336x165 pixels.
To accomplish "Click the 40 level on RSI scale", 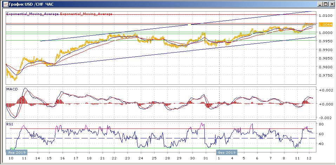I will point(321,144).
